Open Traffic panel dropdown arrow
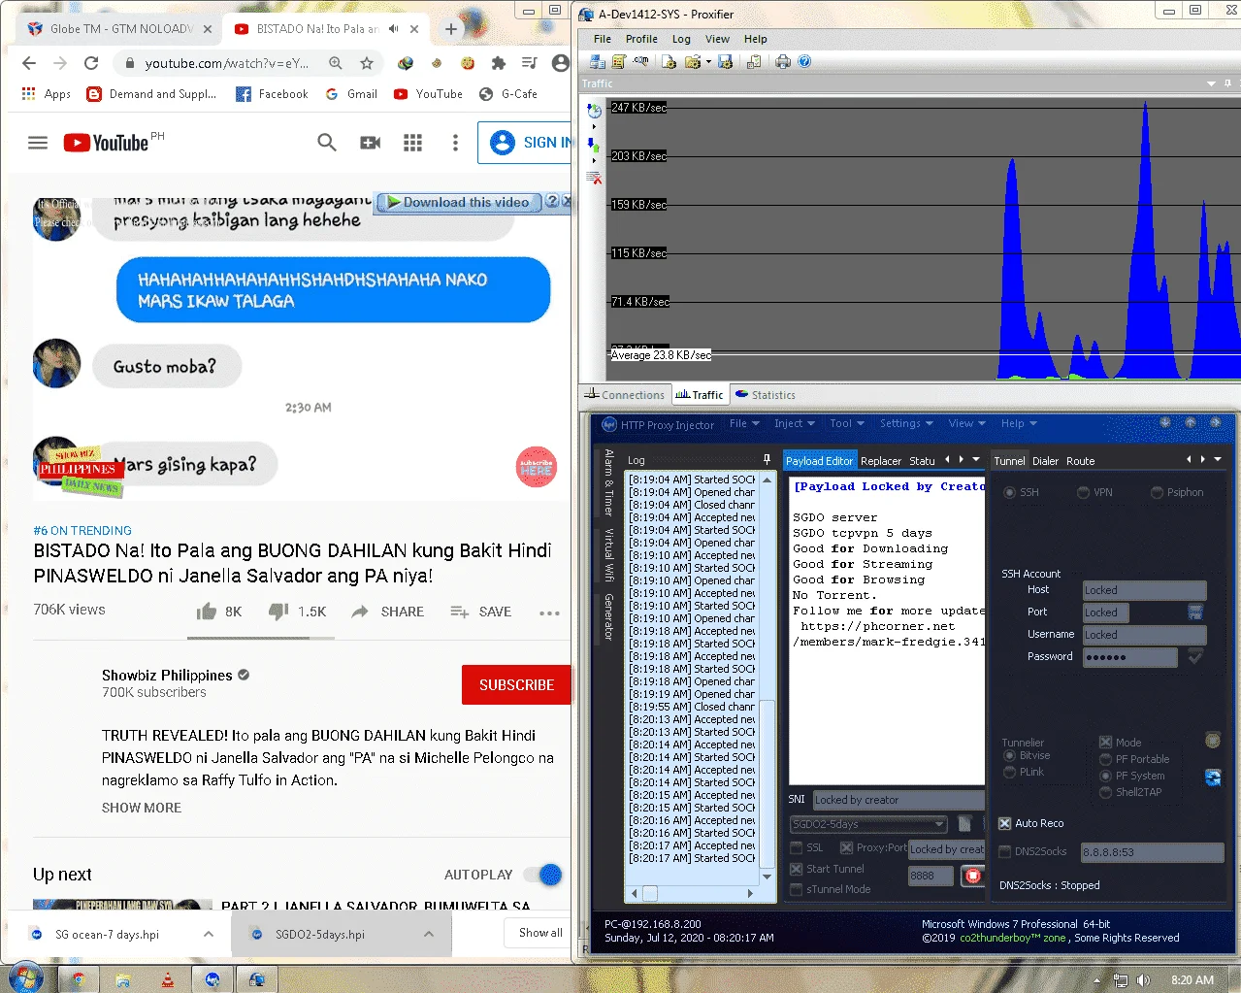 [1211, 83]
